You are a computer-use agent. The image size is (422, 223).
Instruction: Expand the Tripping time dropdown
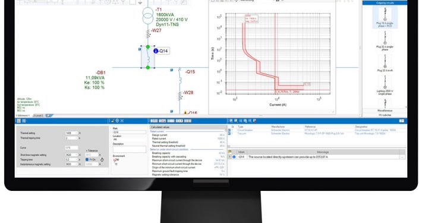(71, 159)
